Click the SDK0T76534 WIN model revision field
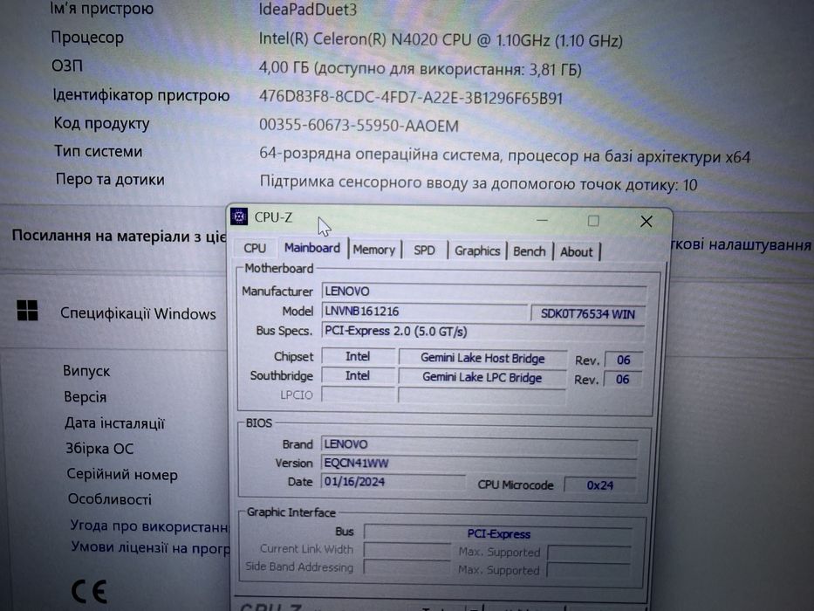 point(588,314)
